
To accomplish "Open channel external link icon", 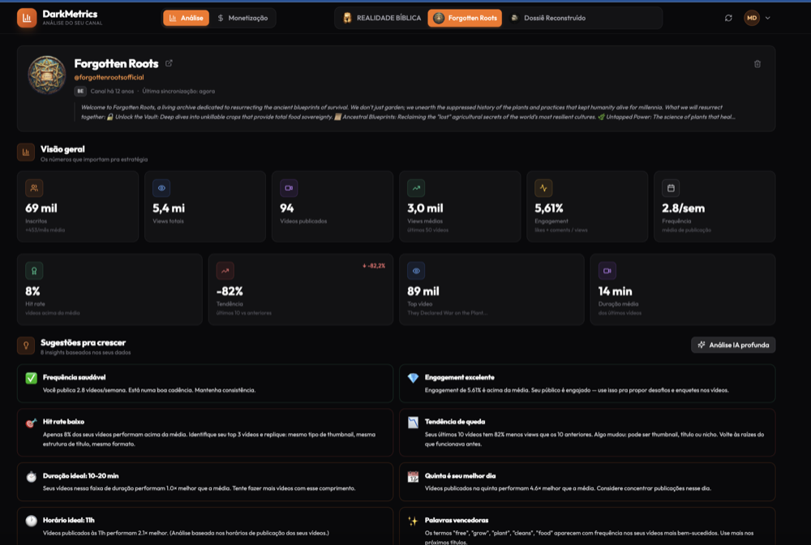I will [169, 63].
